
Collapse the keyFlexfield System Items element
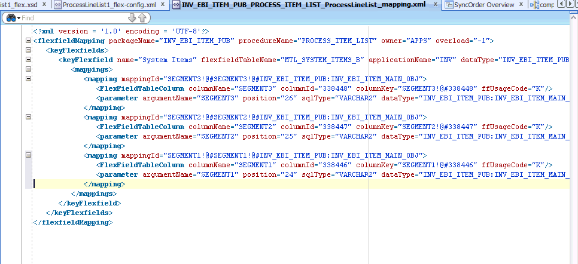point(28,60)
